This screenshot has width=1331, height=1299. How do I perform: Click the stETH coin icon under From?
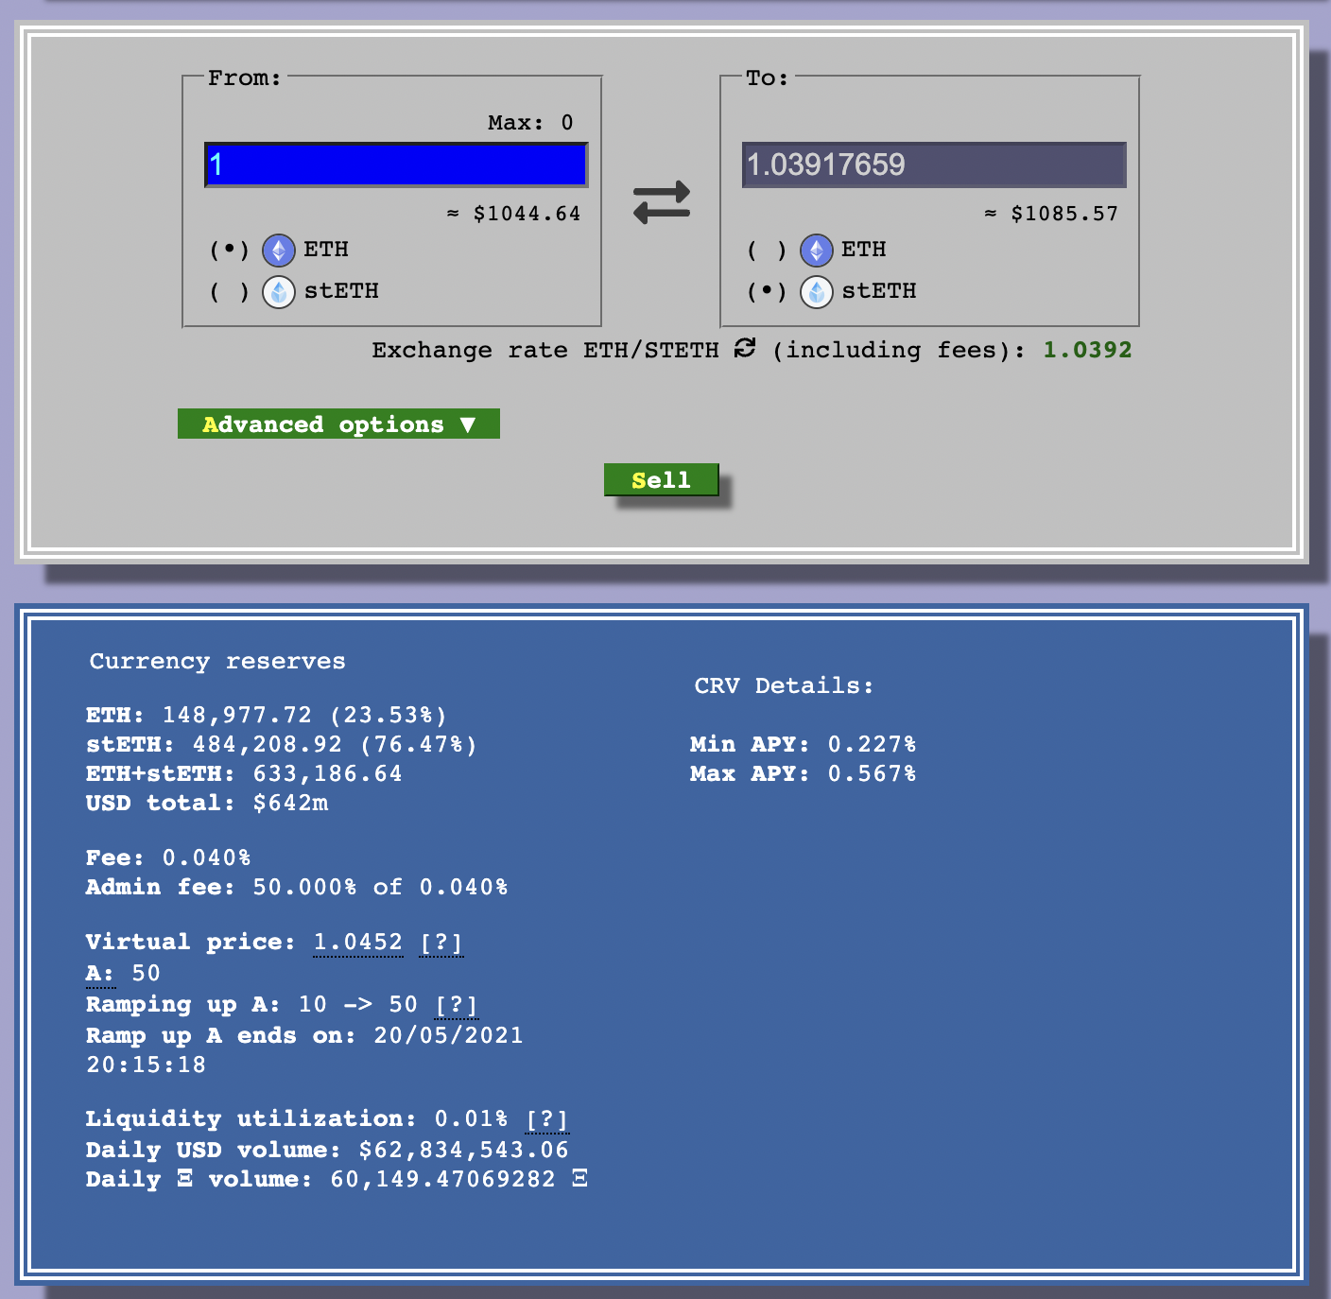tap(279, 292)
